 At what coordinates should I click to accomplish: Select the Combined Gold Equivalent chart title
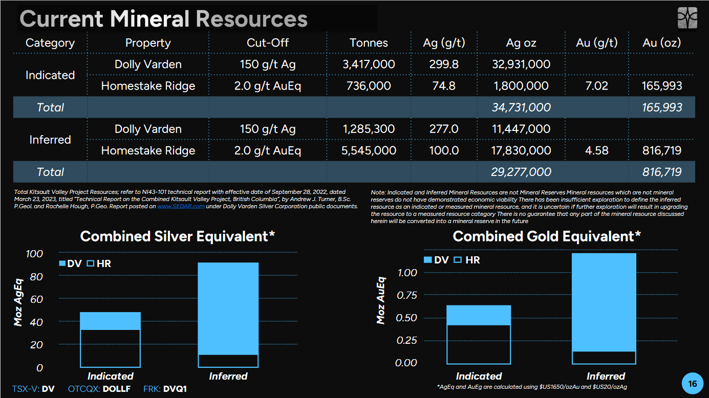point(547,236)
